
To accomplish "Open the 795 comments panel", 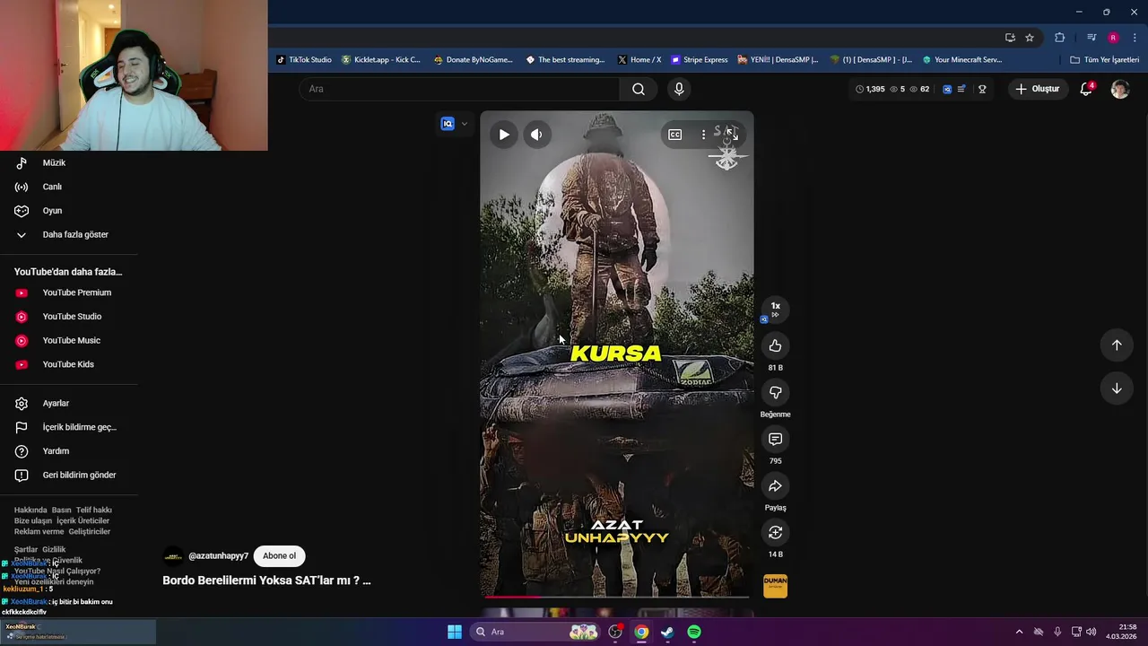I will pyautogui.click(x=775, y=439).
